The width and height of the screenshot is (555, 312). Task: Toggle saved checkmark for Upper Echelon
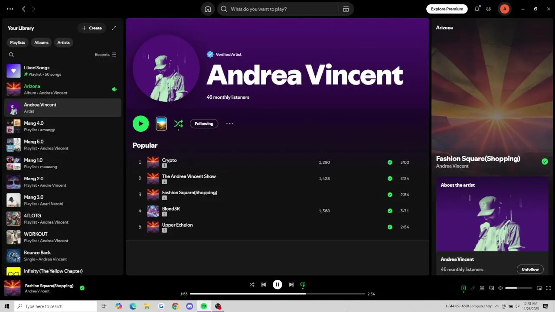[x=390, y=227]
